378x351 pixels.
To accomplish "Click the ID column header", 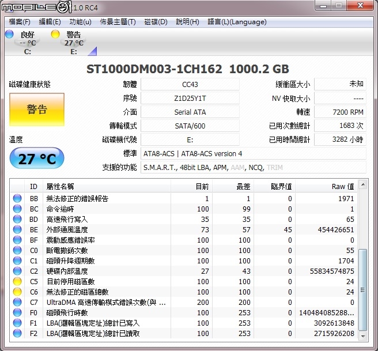I will [x=33, y=186].
